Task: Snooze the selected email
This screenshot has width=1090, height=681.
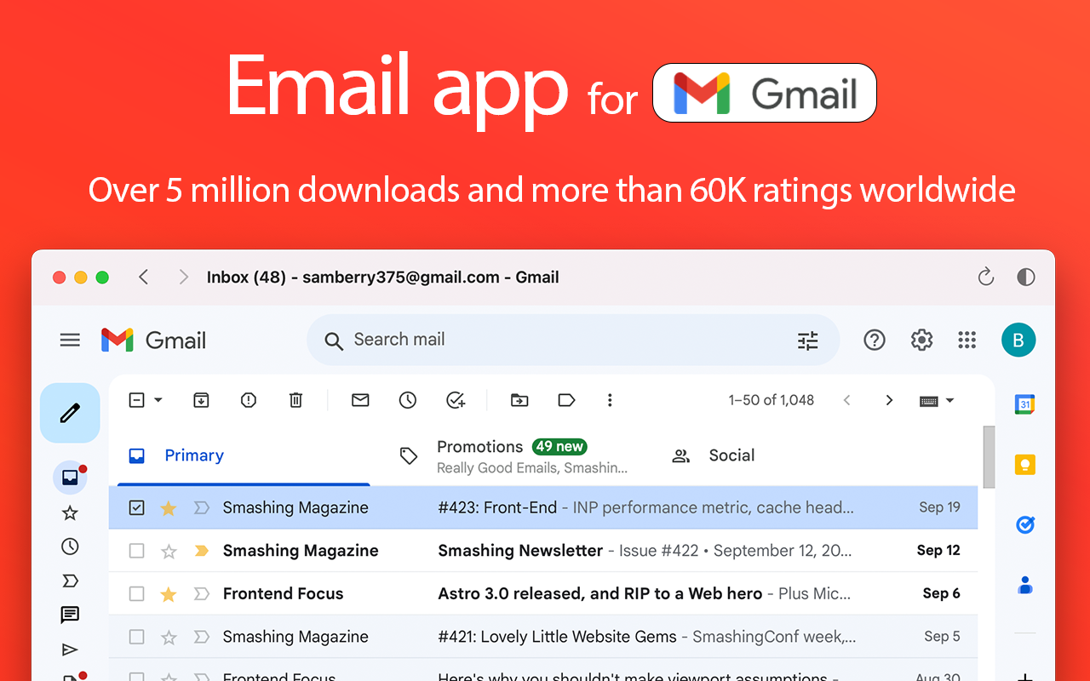Action: [x=408, y=400]
